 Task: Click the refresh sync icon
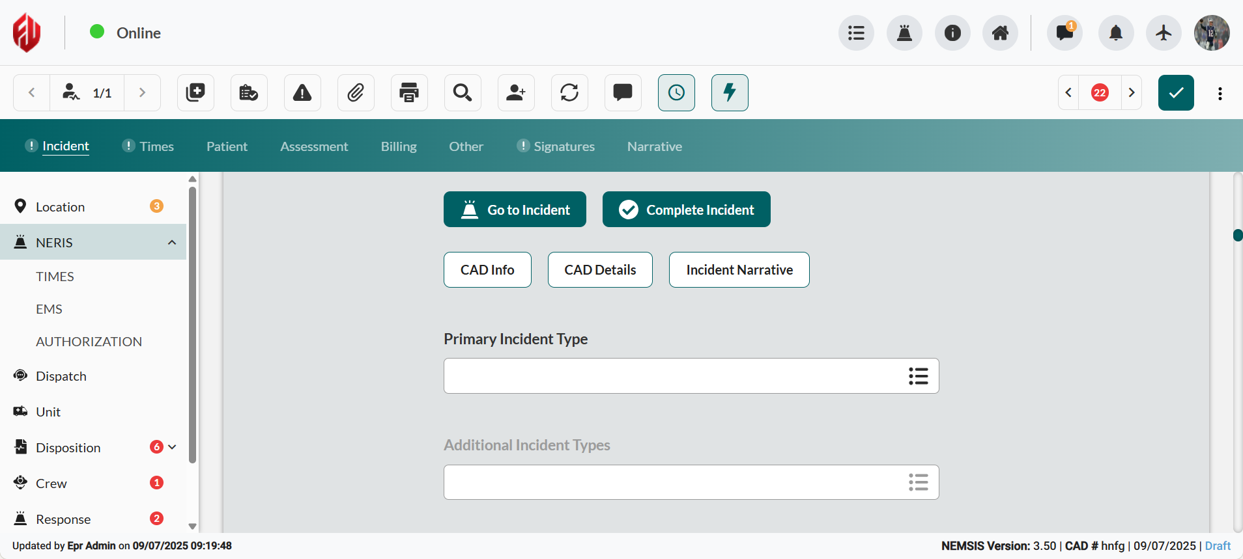tap(569, 93)
